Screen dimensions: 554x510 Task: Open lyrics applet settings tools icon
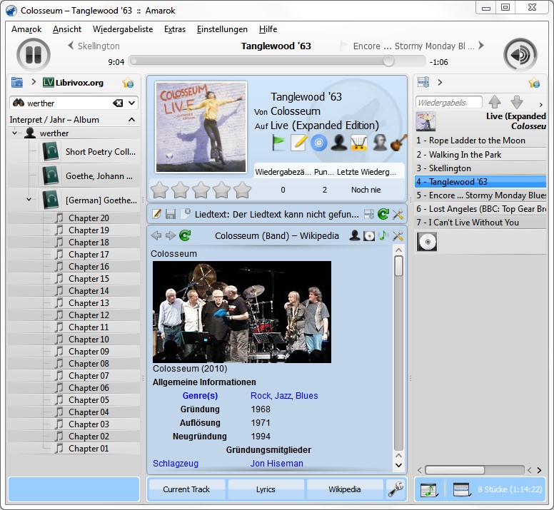pos(398,214)
